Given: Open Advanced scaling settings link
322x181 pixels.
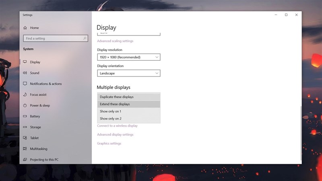Looking at the screenshot, I should tap(115, 41).
